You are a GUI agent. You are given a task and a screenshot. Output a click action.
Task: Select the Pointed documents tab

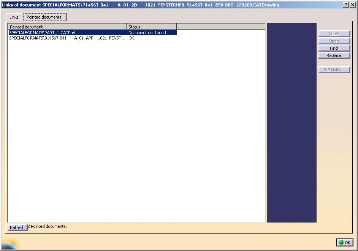(44, 17)
